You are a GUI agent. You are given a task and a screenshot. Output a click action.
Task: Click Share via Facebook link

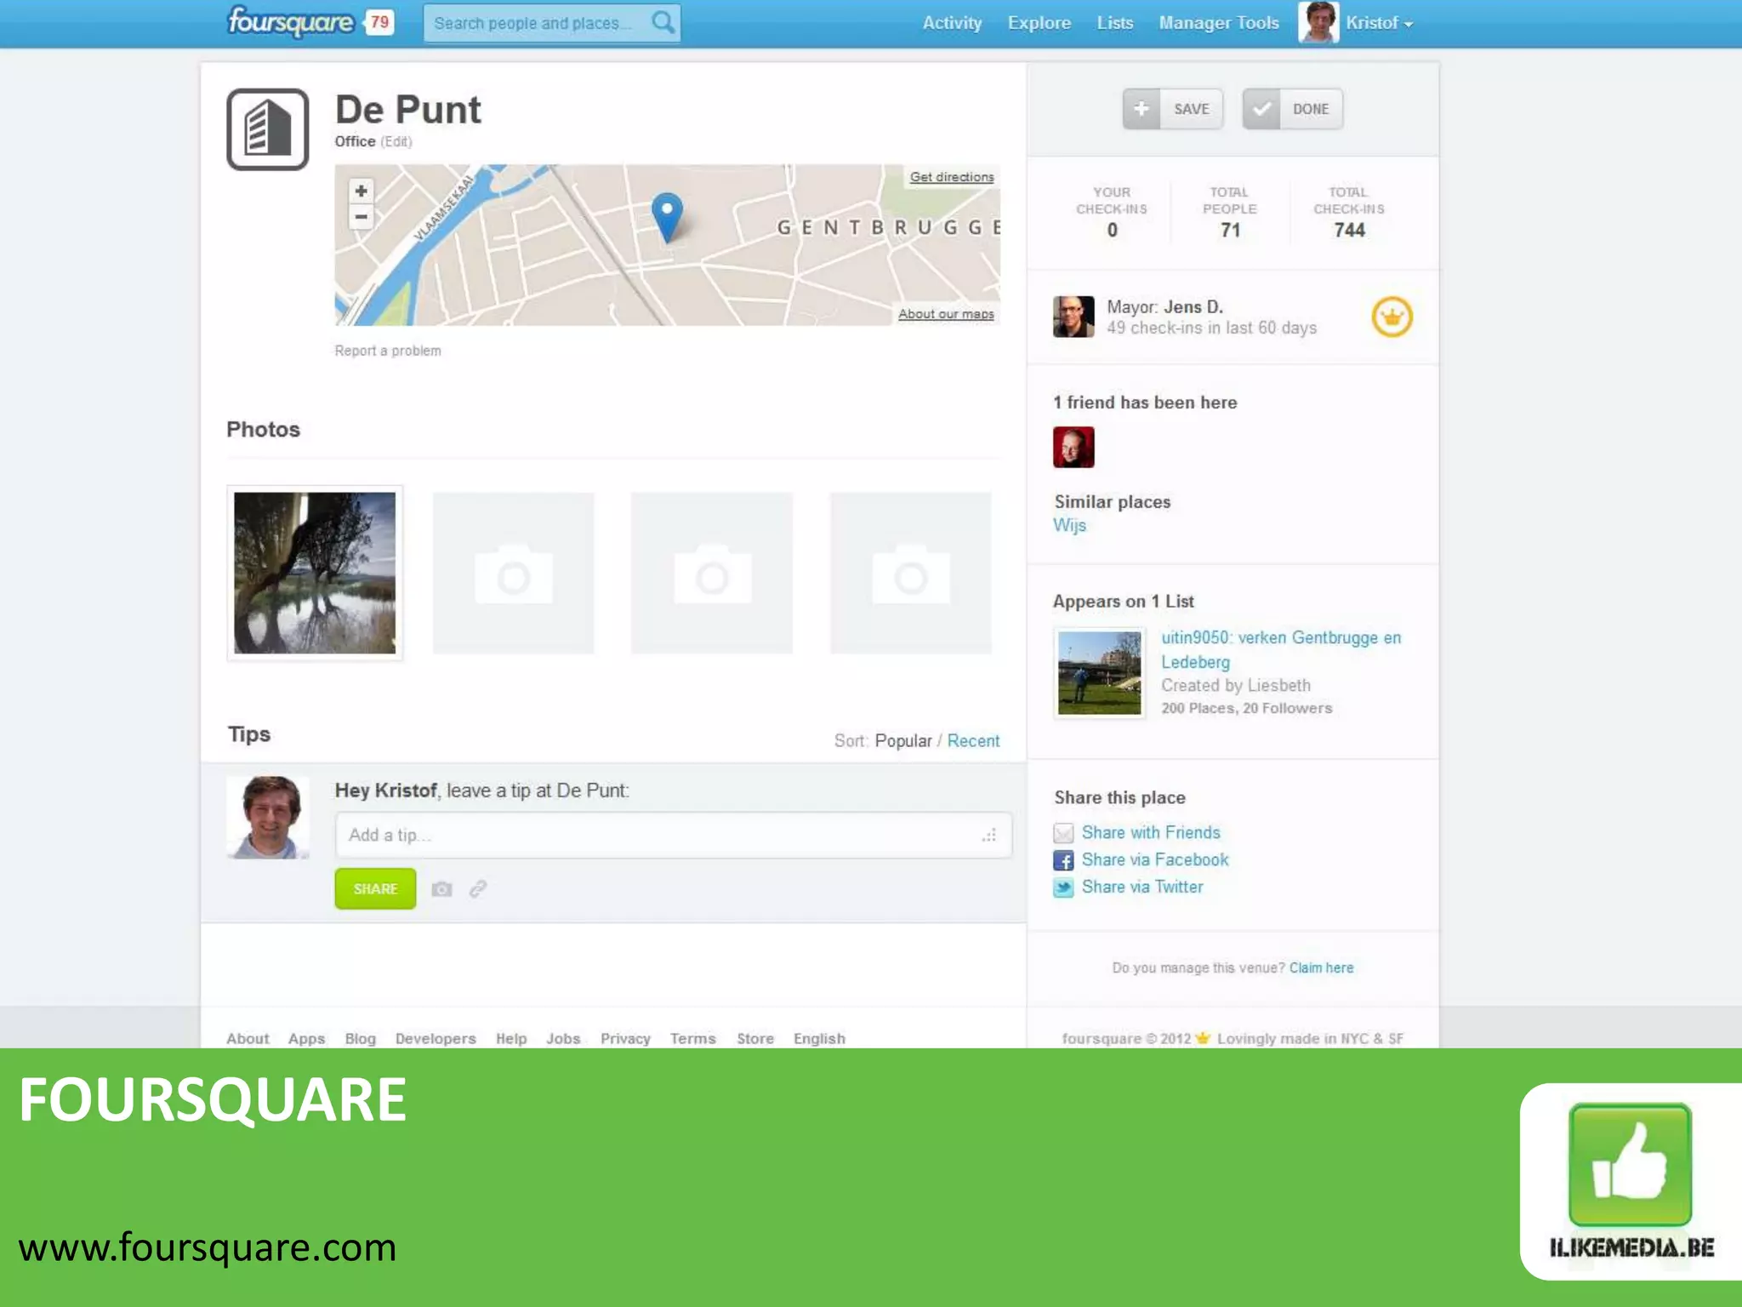click(x=1155, y=859)
